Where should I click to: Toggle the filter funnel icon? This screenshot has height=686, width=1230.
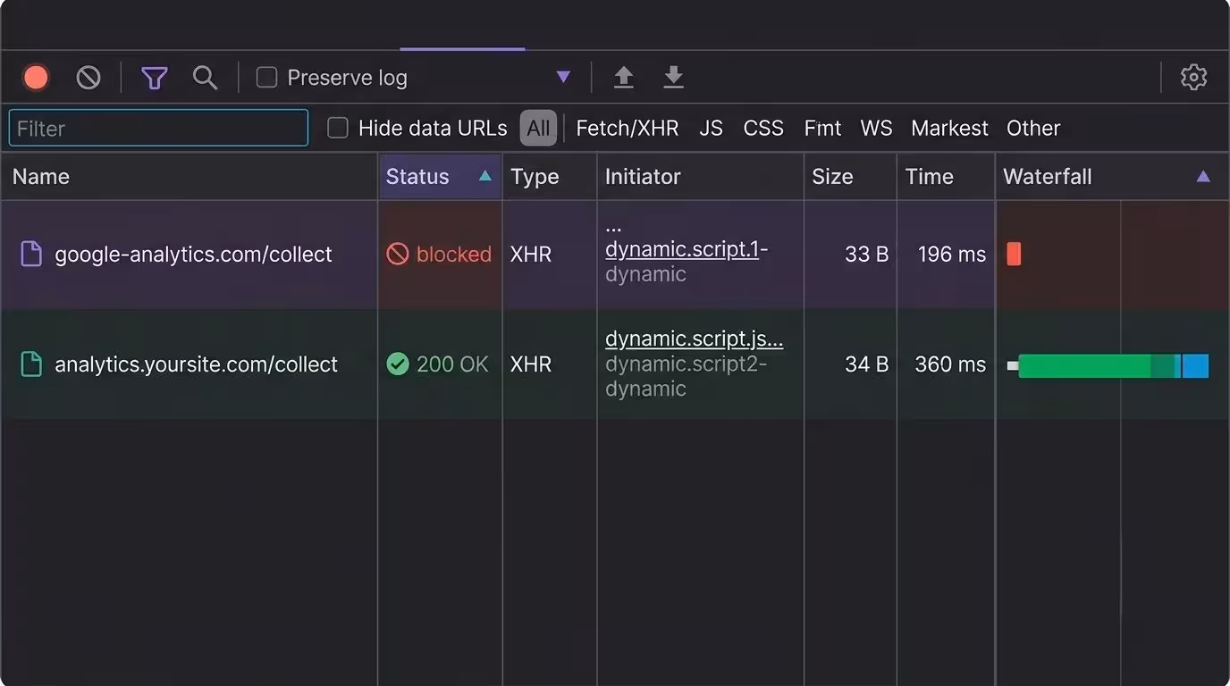(155, 78)
